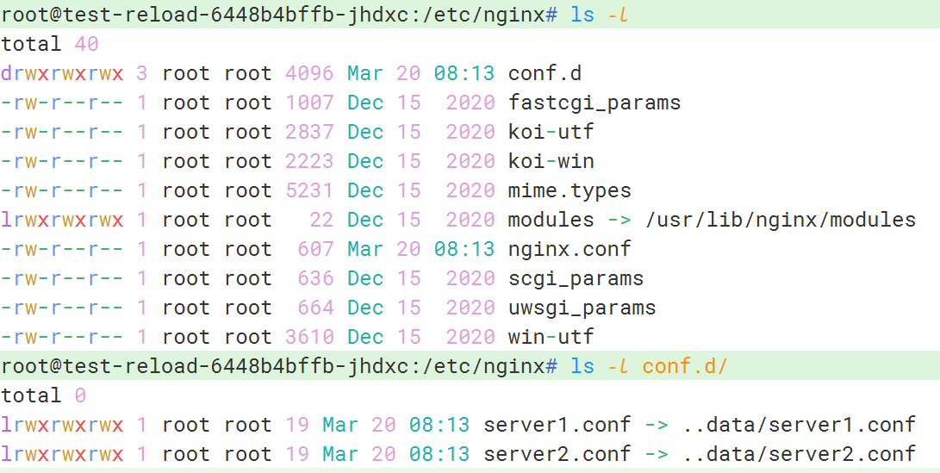Click the /usr/lib/nginx/modules target path
This screenshot has height=473, width=940.
[781, 220]
